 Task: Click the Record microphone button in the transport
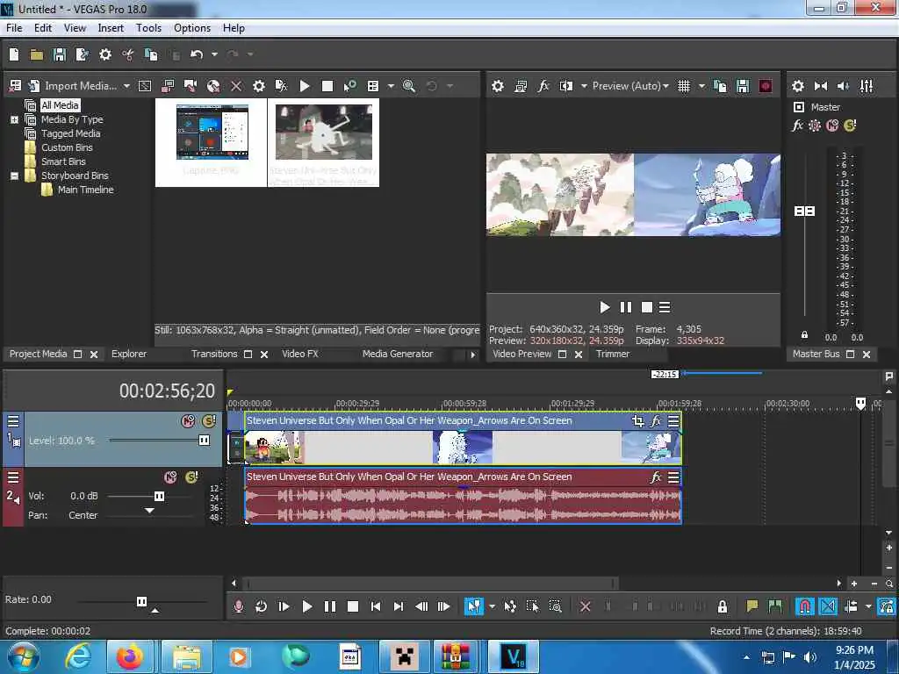pos(239,606)
